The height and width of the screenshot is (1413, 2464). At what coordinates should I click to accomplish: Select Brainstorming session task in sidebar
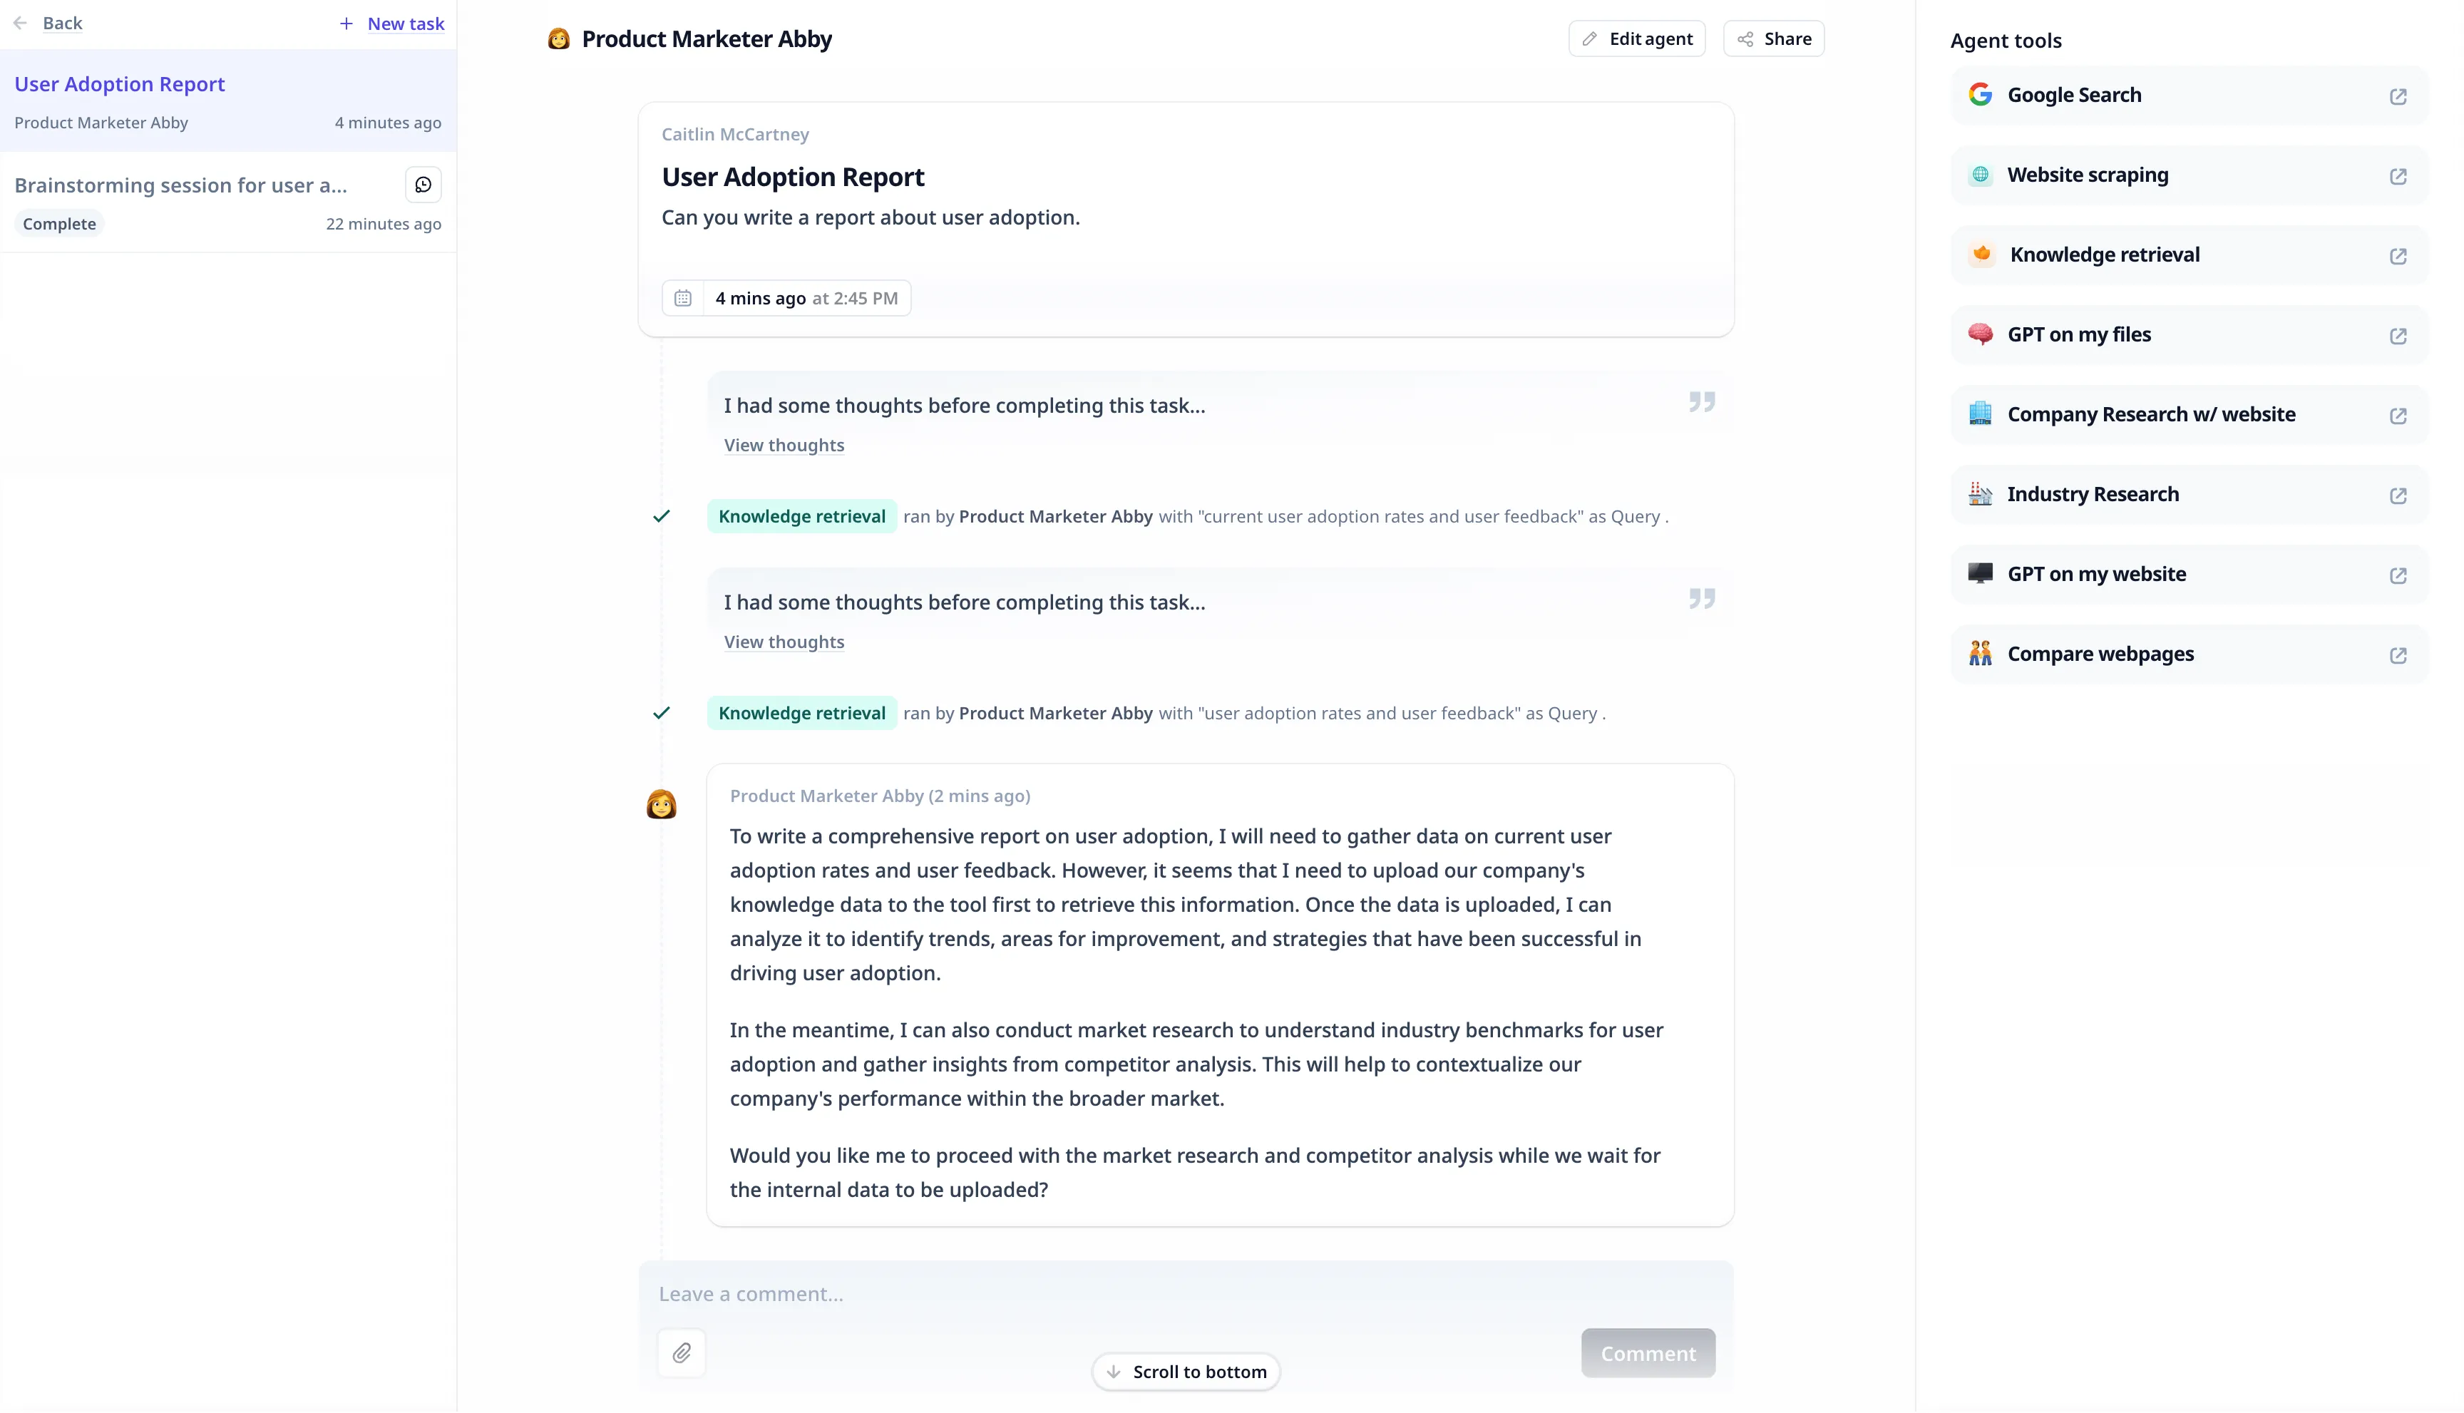tap(180, 185)
